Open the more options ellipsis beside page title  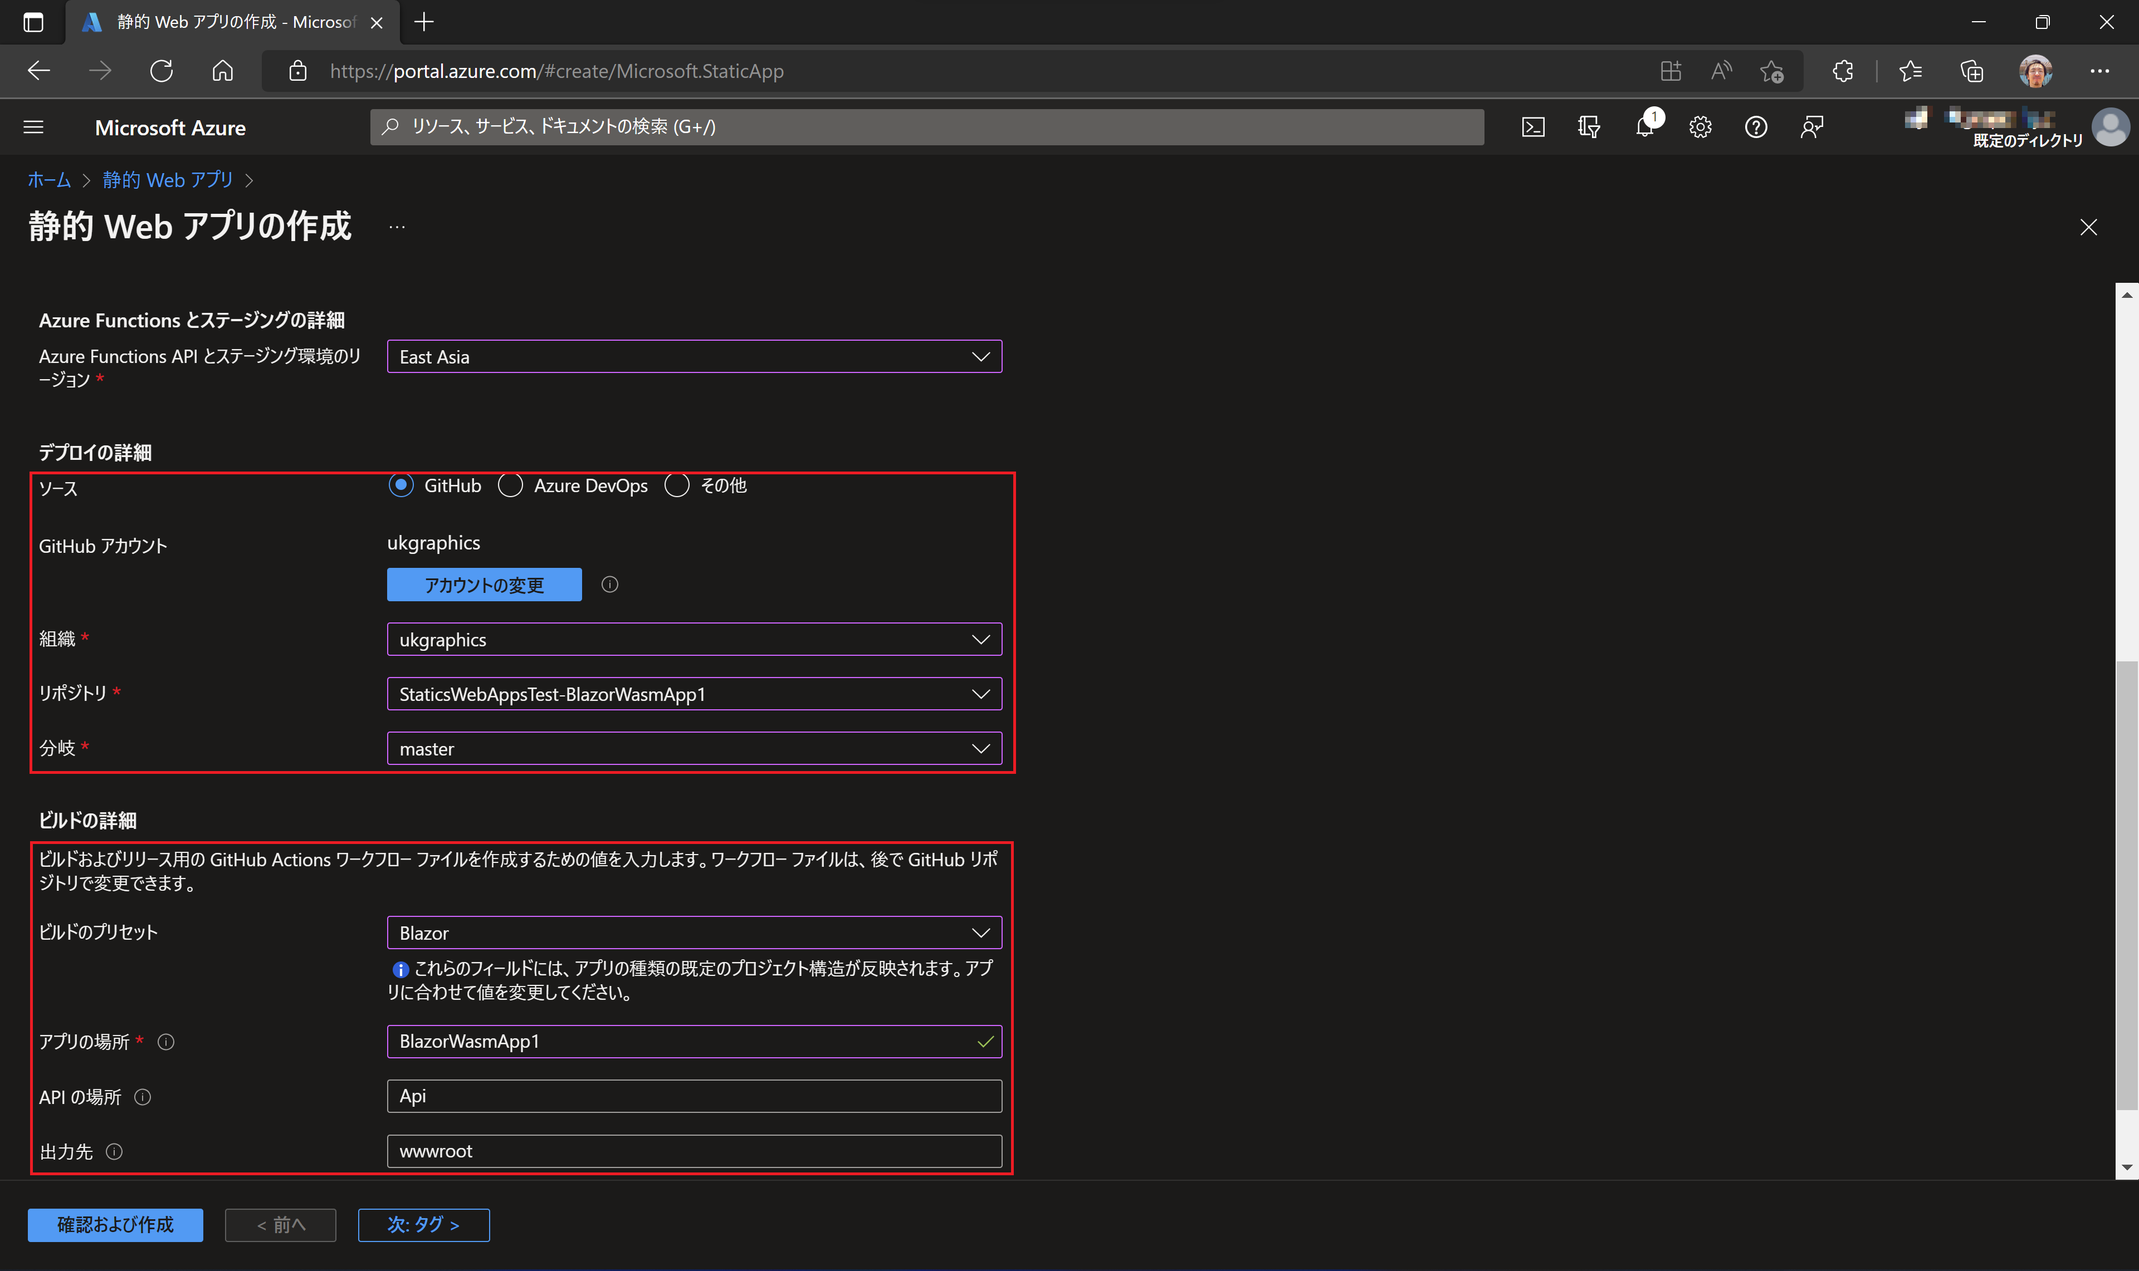coord(397,227)
